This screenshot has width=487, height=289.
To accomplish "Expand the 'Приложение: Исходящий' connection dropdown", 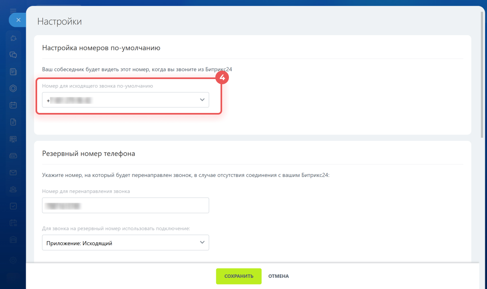I will [x=125, y=243].
